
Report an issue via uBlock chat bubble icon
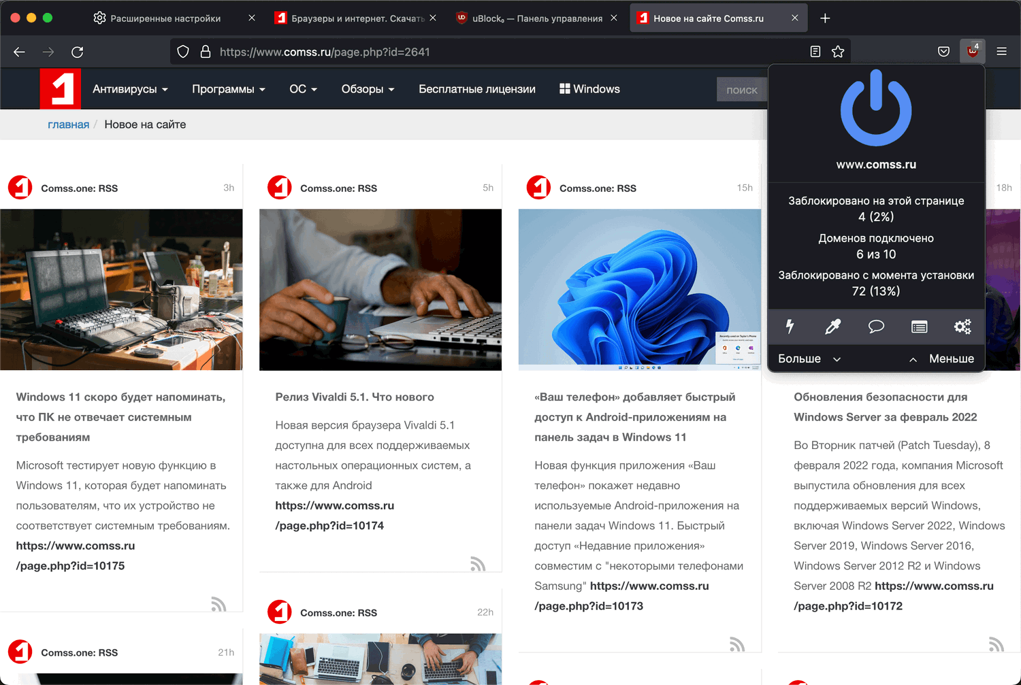[x=876, y=327]
